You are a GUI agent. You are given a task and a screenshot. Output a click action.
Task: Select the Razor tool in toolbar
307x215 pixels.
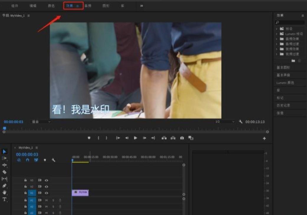(4, 172)
